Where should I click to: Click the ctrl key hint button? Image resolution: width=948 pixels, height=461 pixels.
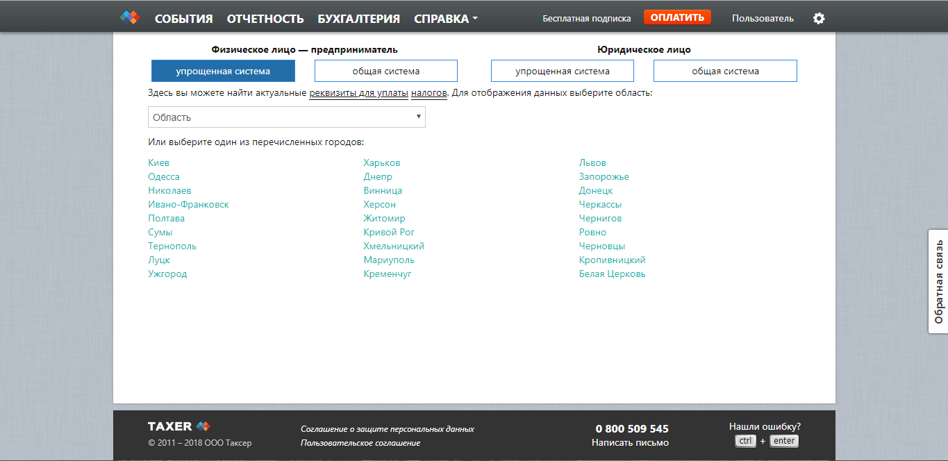coord(746,441)
